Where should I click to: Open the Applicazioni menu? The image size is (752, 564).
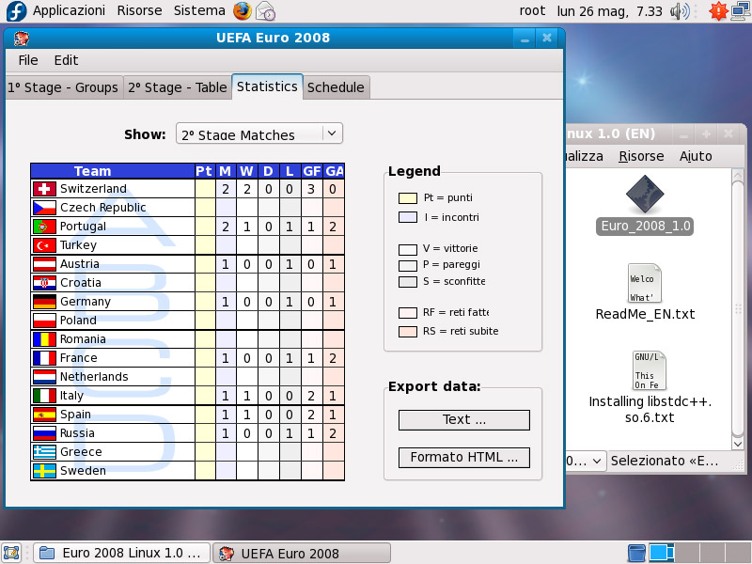coord(69,10)
